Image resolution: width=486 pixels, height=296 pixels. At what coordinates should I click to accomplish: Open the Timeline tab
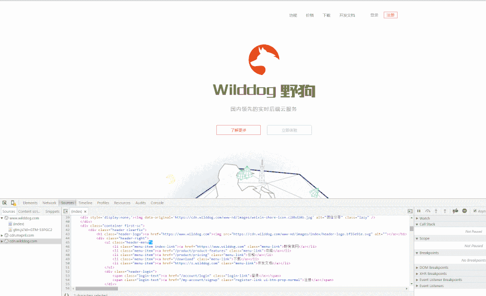click(x=85, y=203)
